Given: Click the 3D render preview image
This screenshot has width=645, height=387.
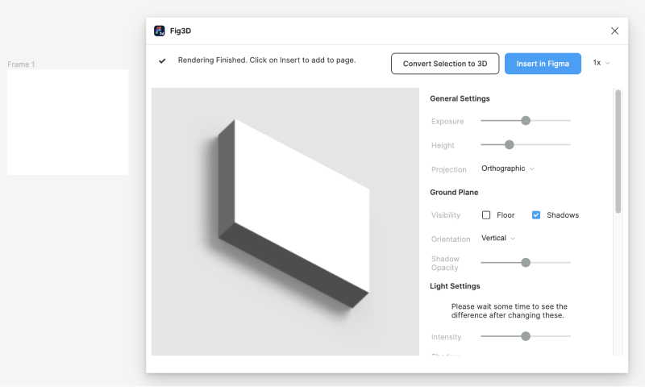Looking at the screenshot, I should click(285, 221).
